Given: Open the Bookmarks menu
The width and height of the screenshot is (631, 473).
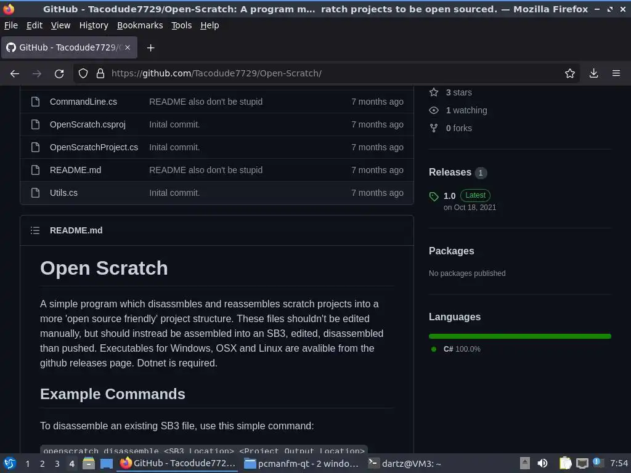Looking at the screenshot, I should [x=140, y=25].
